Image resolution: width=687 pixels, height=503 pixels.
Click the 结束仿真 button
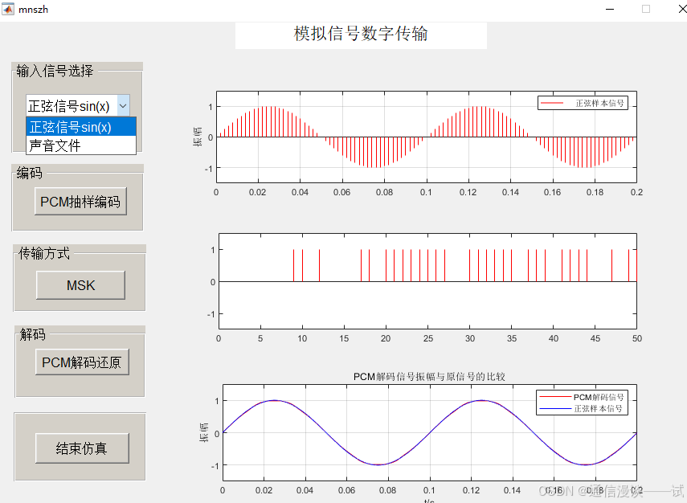[82, 448]
